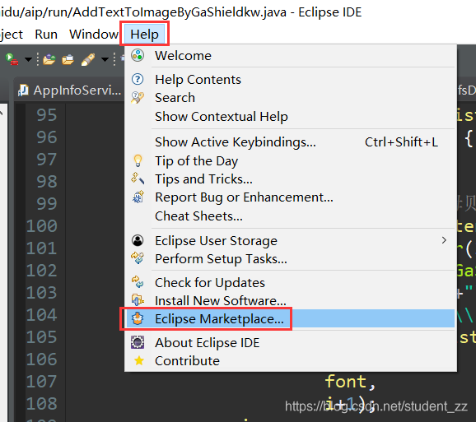Select Search in the Help menu
The image size is (476, 422).
point(290,98)
